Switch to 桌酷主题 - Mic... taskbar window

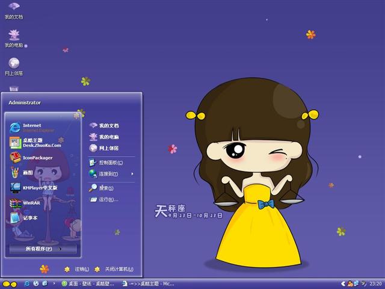pyautogui.click(x=149, y=284)
